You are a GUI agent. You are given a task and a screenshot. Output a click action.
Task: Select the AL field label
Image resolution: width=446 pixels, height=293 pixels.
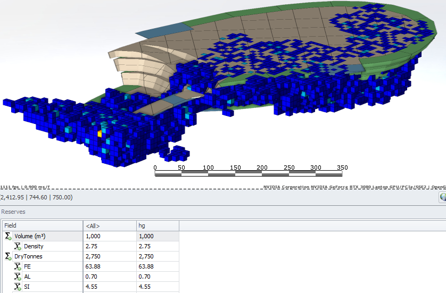pos(27,277)
